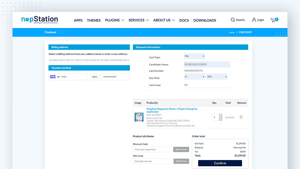Screen dimensions: 300x169
Task: Click the Sub-Total $1,299.00 value
Action: (x=241, y=144)
